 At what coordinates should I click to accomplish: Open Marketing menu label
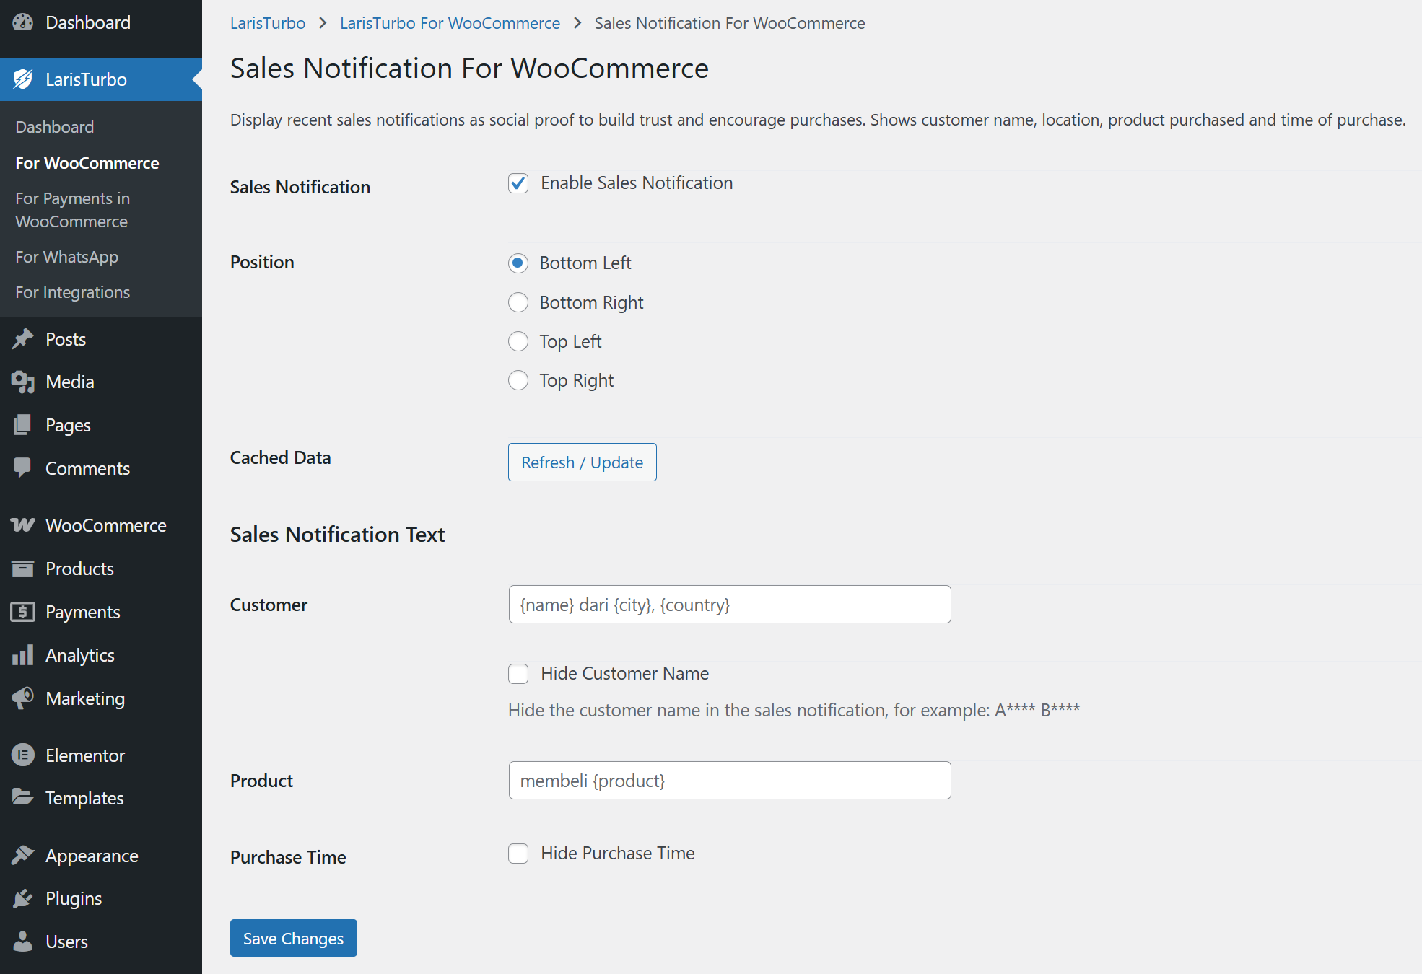(x=85, y=698)
